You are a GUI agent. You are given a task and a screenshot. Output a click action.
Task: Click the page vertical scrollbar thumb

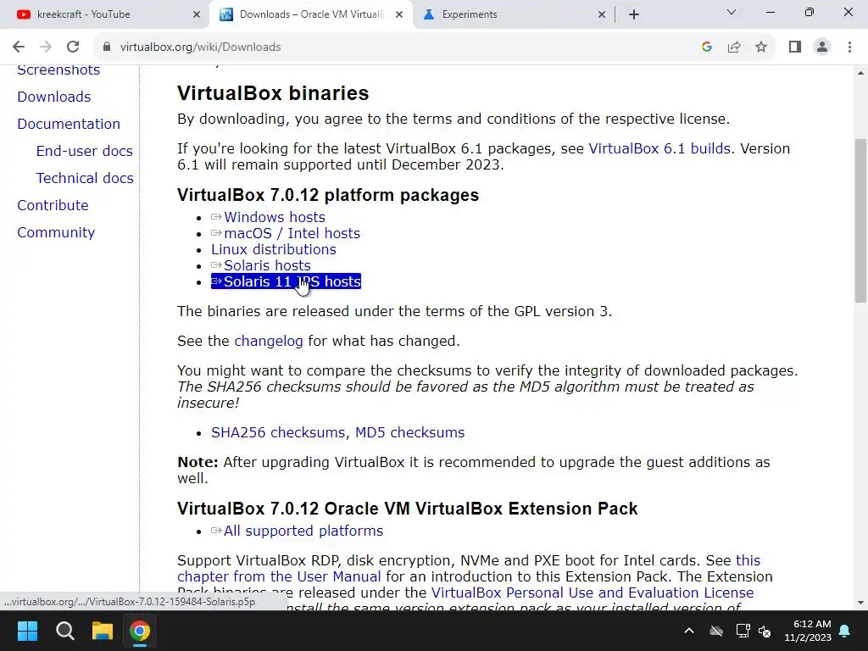[860, 220]
